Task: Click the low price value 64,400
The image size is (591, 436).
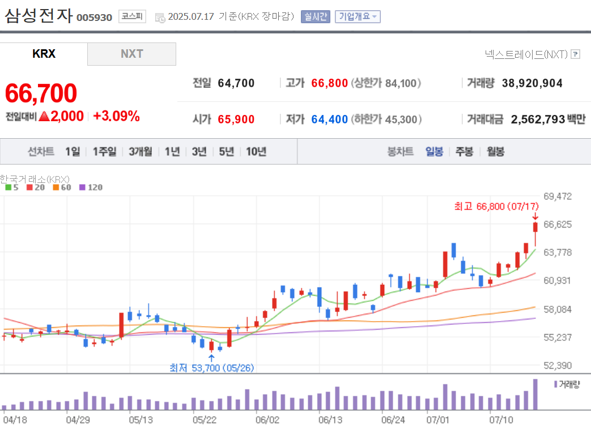Action: point(329,119)
